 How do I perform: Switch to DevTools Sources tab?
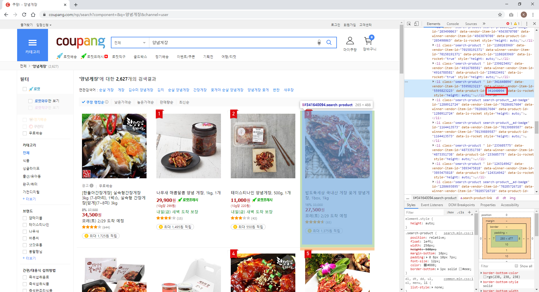pyautogui.click(x=471, y=24)
